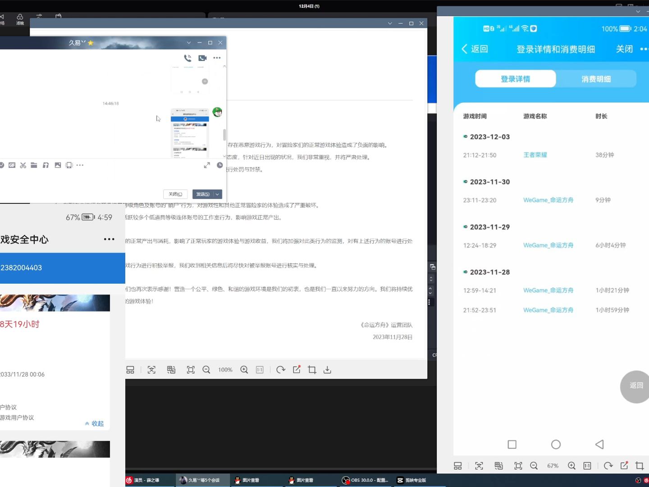Switch to the 登录详情 tab

(515, 79)
